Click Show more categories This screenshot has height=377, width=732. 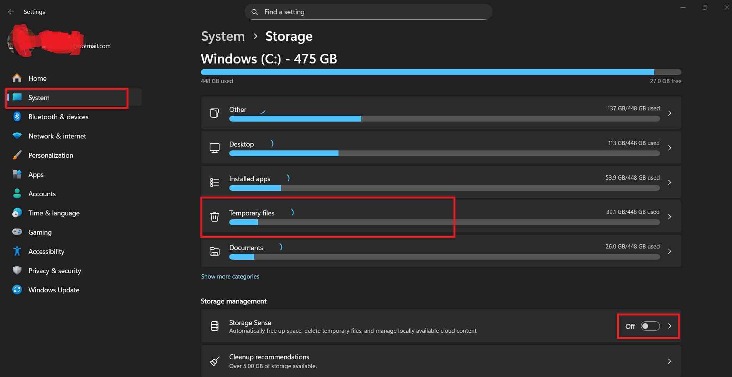pos(230,276)
